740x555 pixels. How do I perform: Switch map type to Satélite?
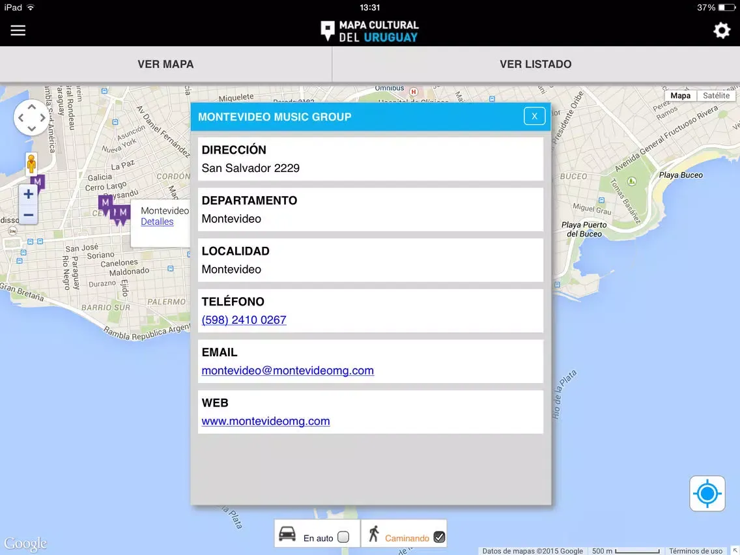pyautogui.click(x=716, y=96)
